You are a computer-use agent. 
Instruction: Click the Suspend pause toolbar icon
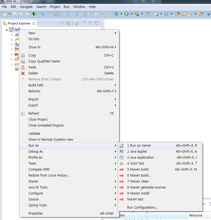tap(96, 14)
